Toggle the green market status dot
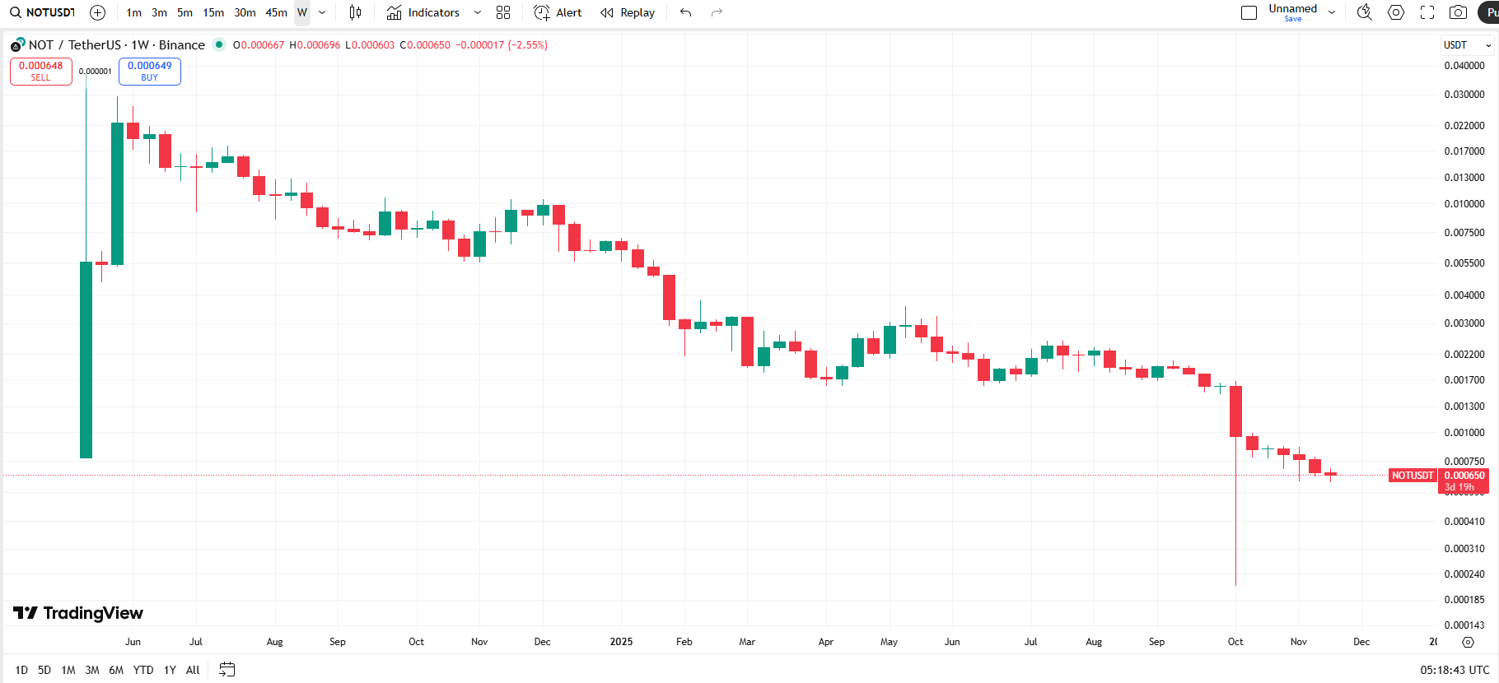Viewport: 1499px width, 683px height. pos(218,44)
